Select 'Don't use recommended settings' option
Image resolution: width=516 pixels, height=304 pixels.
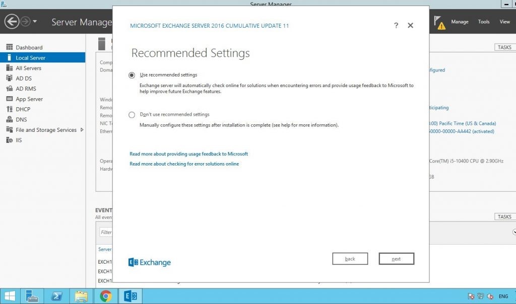pyautogui.click(x=132, y=115)
